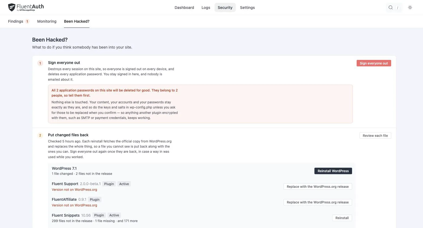This screenshot has height=228, width=423.
Task: Click the FluentAuth shield logo
Action: point(11,7)
